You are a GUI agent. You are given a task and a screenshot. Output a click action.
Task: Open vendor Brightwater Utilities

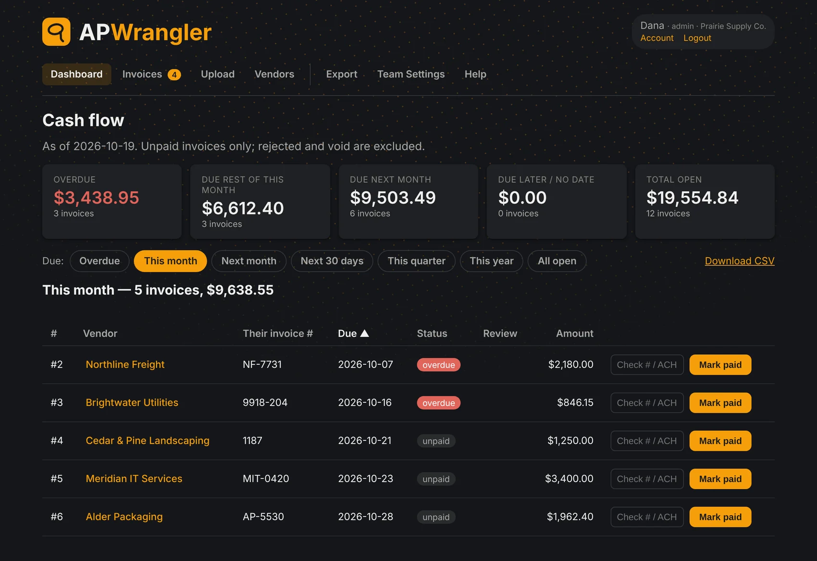132,402
